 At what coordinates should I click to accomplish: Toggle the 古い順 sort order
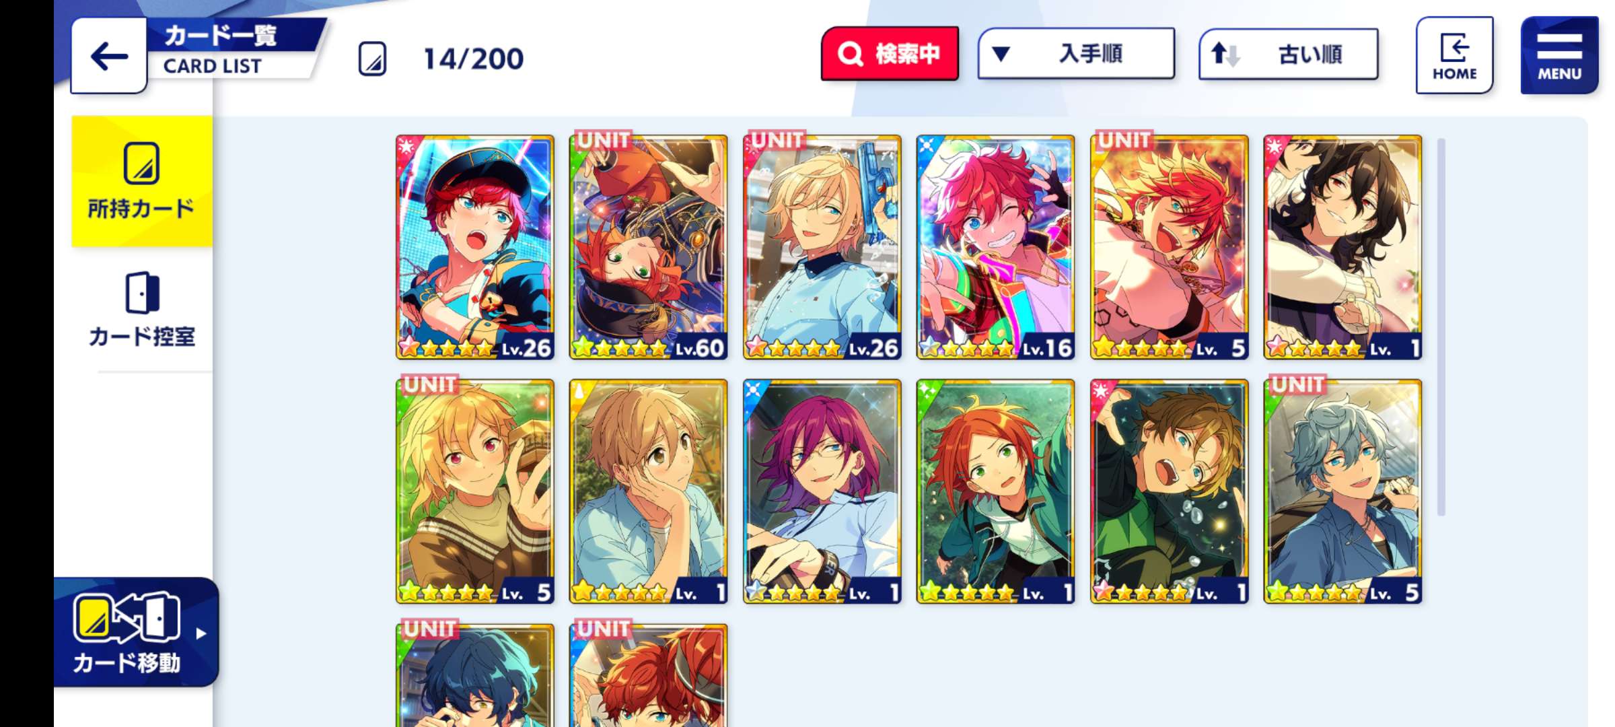1288,54
